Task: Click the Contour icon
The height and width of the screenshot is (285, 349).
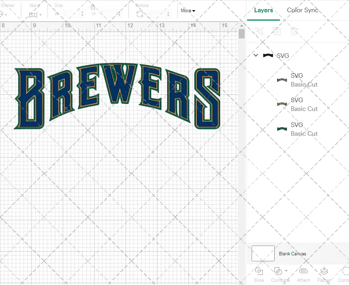Action: (345, 271)
